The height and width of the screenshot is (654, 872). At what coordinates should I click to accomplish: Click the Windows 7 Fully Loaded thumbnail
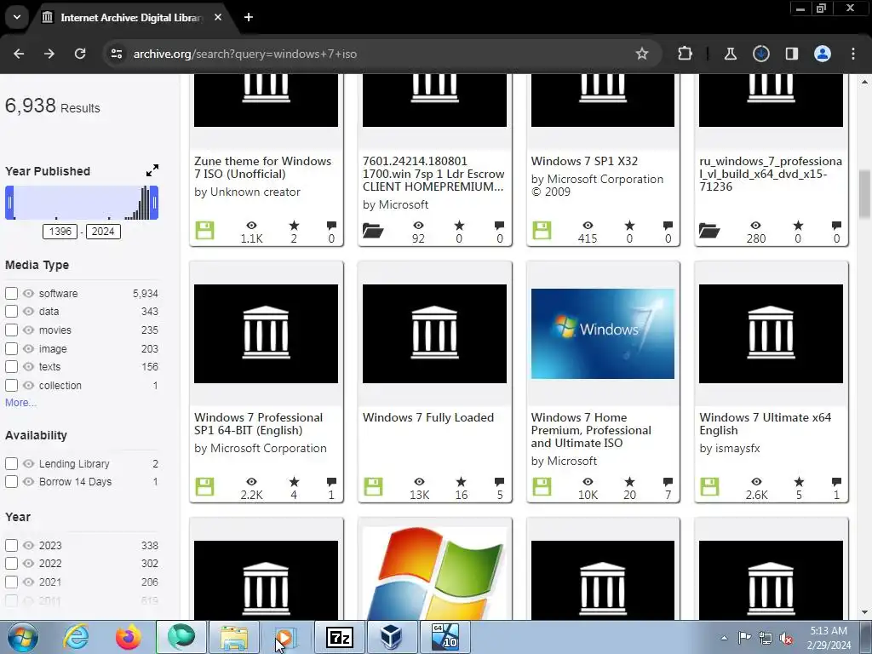tap(434, 334)
